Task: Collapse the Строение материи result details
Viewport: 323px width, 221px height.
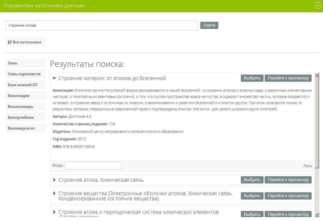Action: tap(54, 78)
